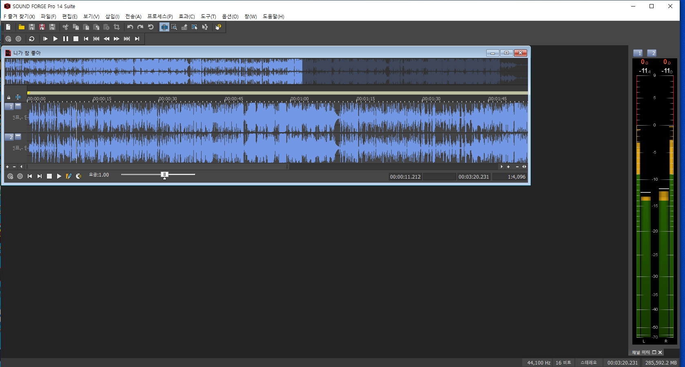Select channel 1 button in data window
Image resolution: width=685 pixels, height=367 pixels.
coord(9,106)
